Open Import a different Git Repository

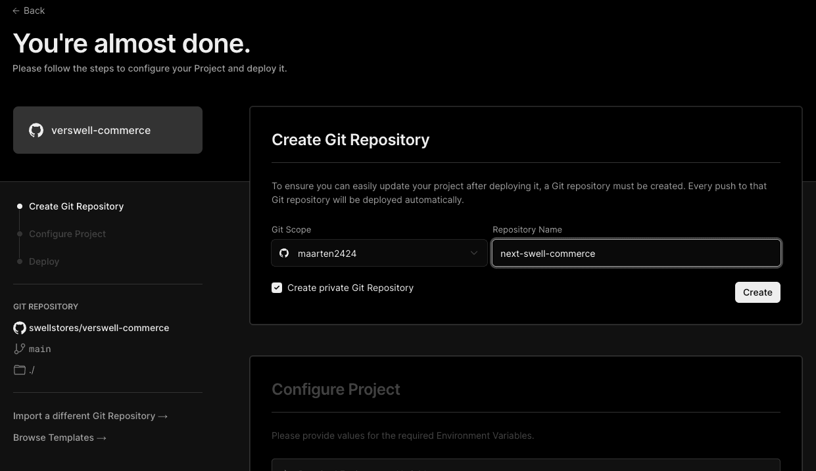pos(90,416)
